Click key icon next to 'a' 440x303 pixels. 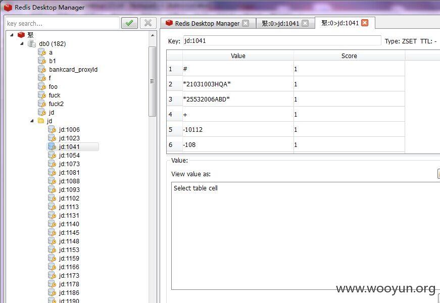(x=42, y=52)
